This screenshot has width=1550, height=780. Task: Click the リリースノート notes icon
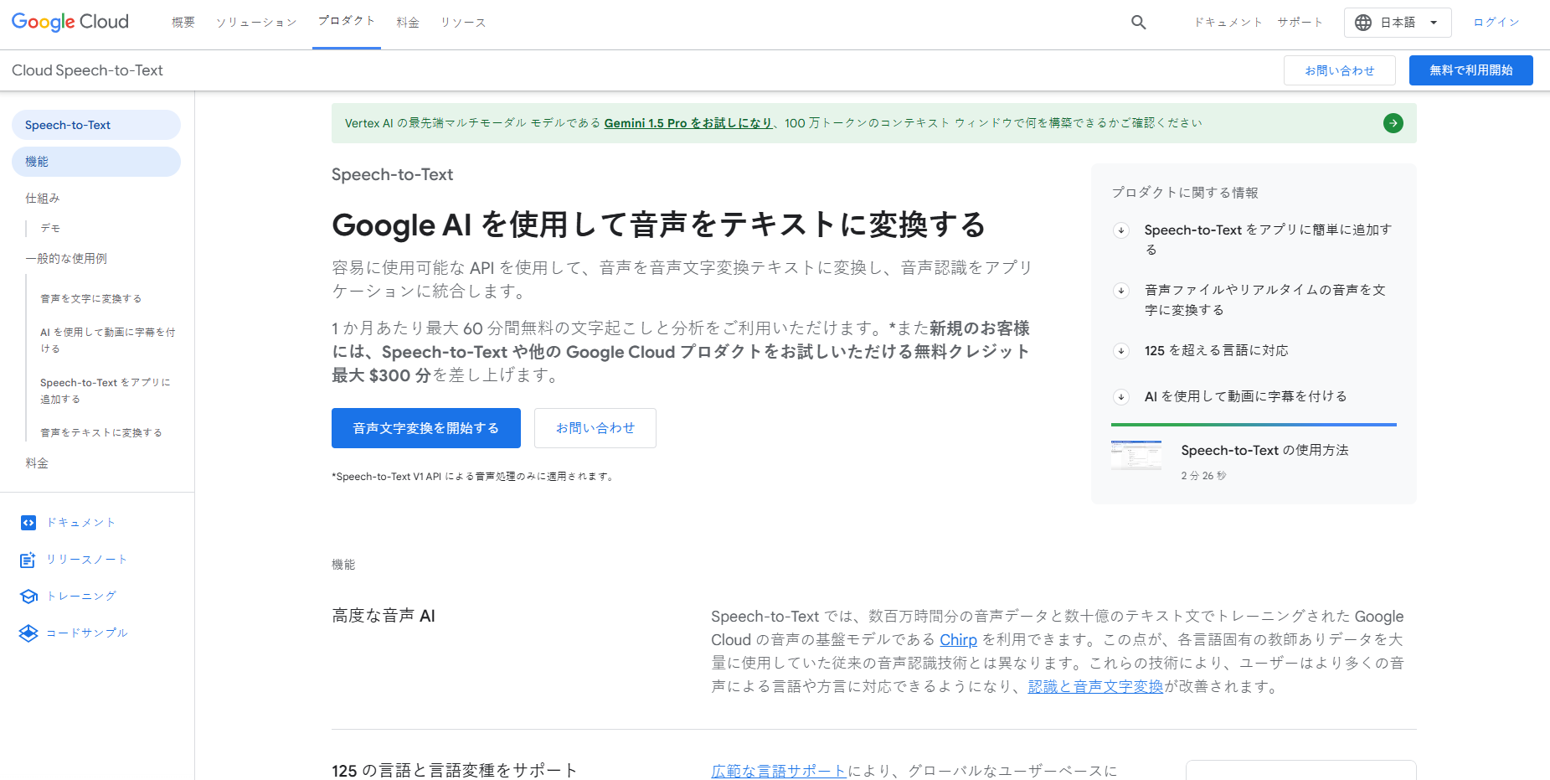pyautogui.click(x=28, y=560)
